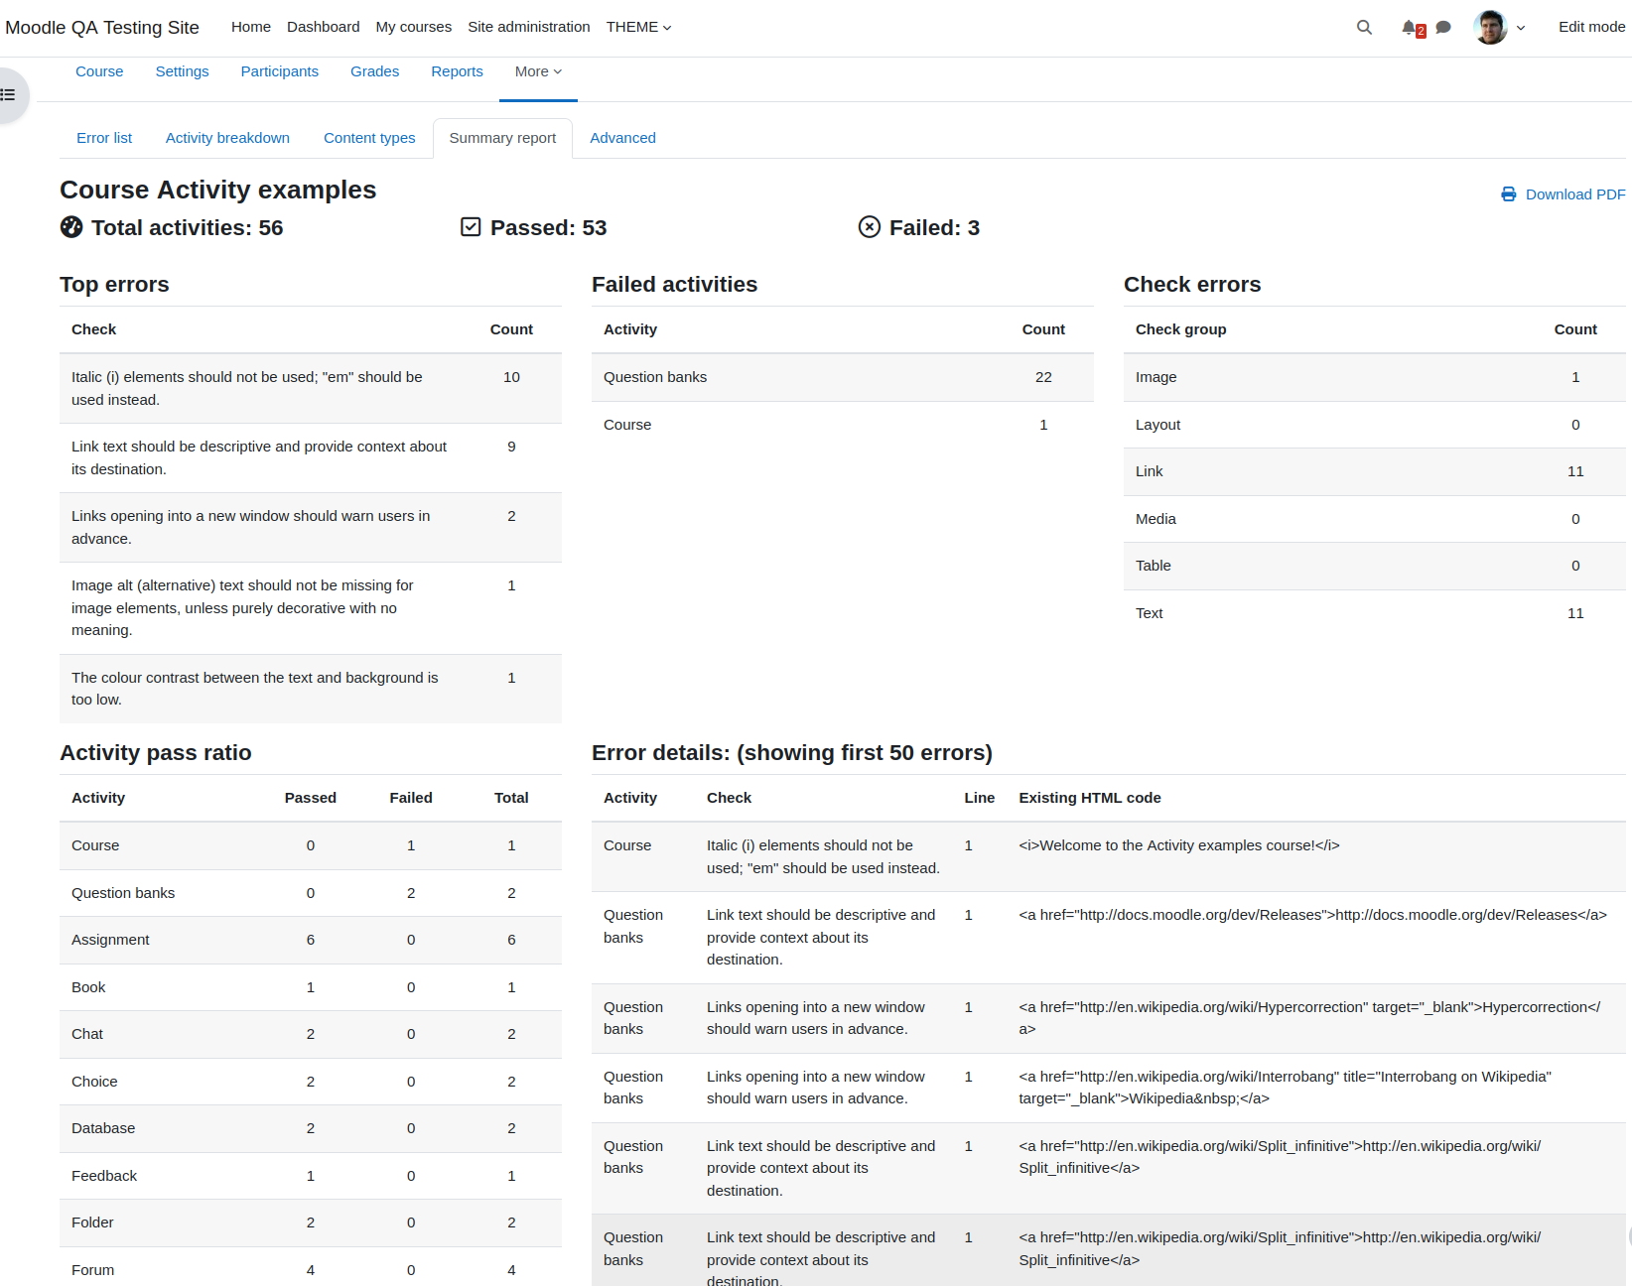Click the Image check group row
1632x1286 pixels.
tap(1375, 377)
